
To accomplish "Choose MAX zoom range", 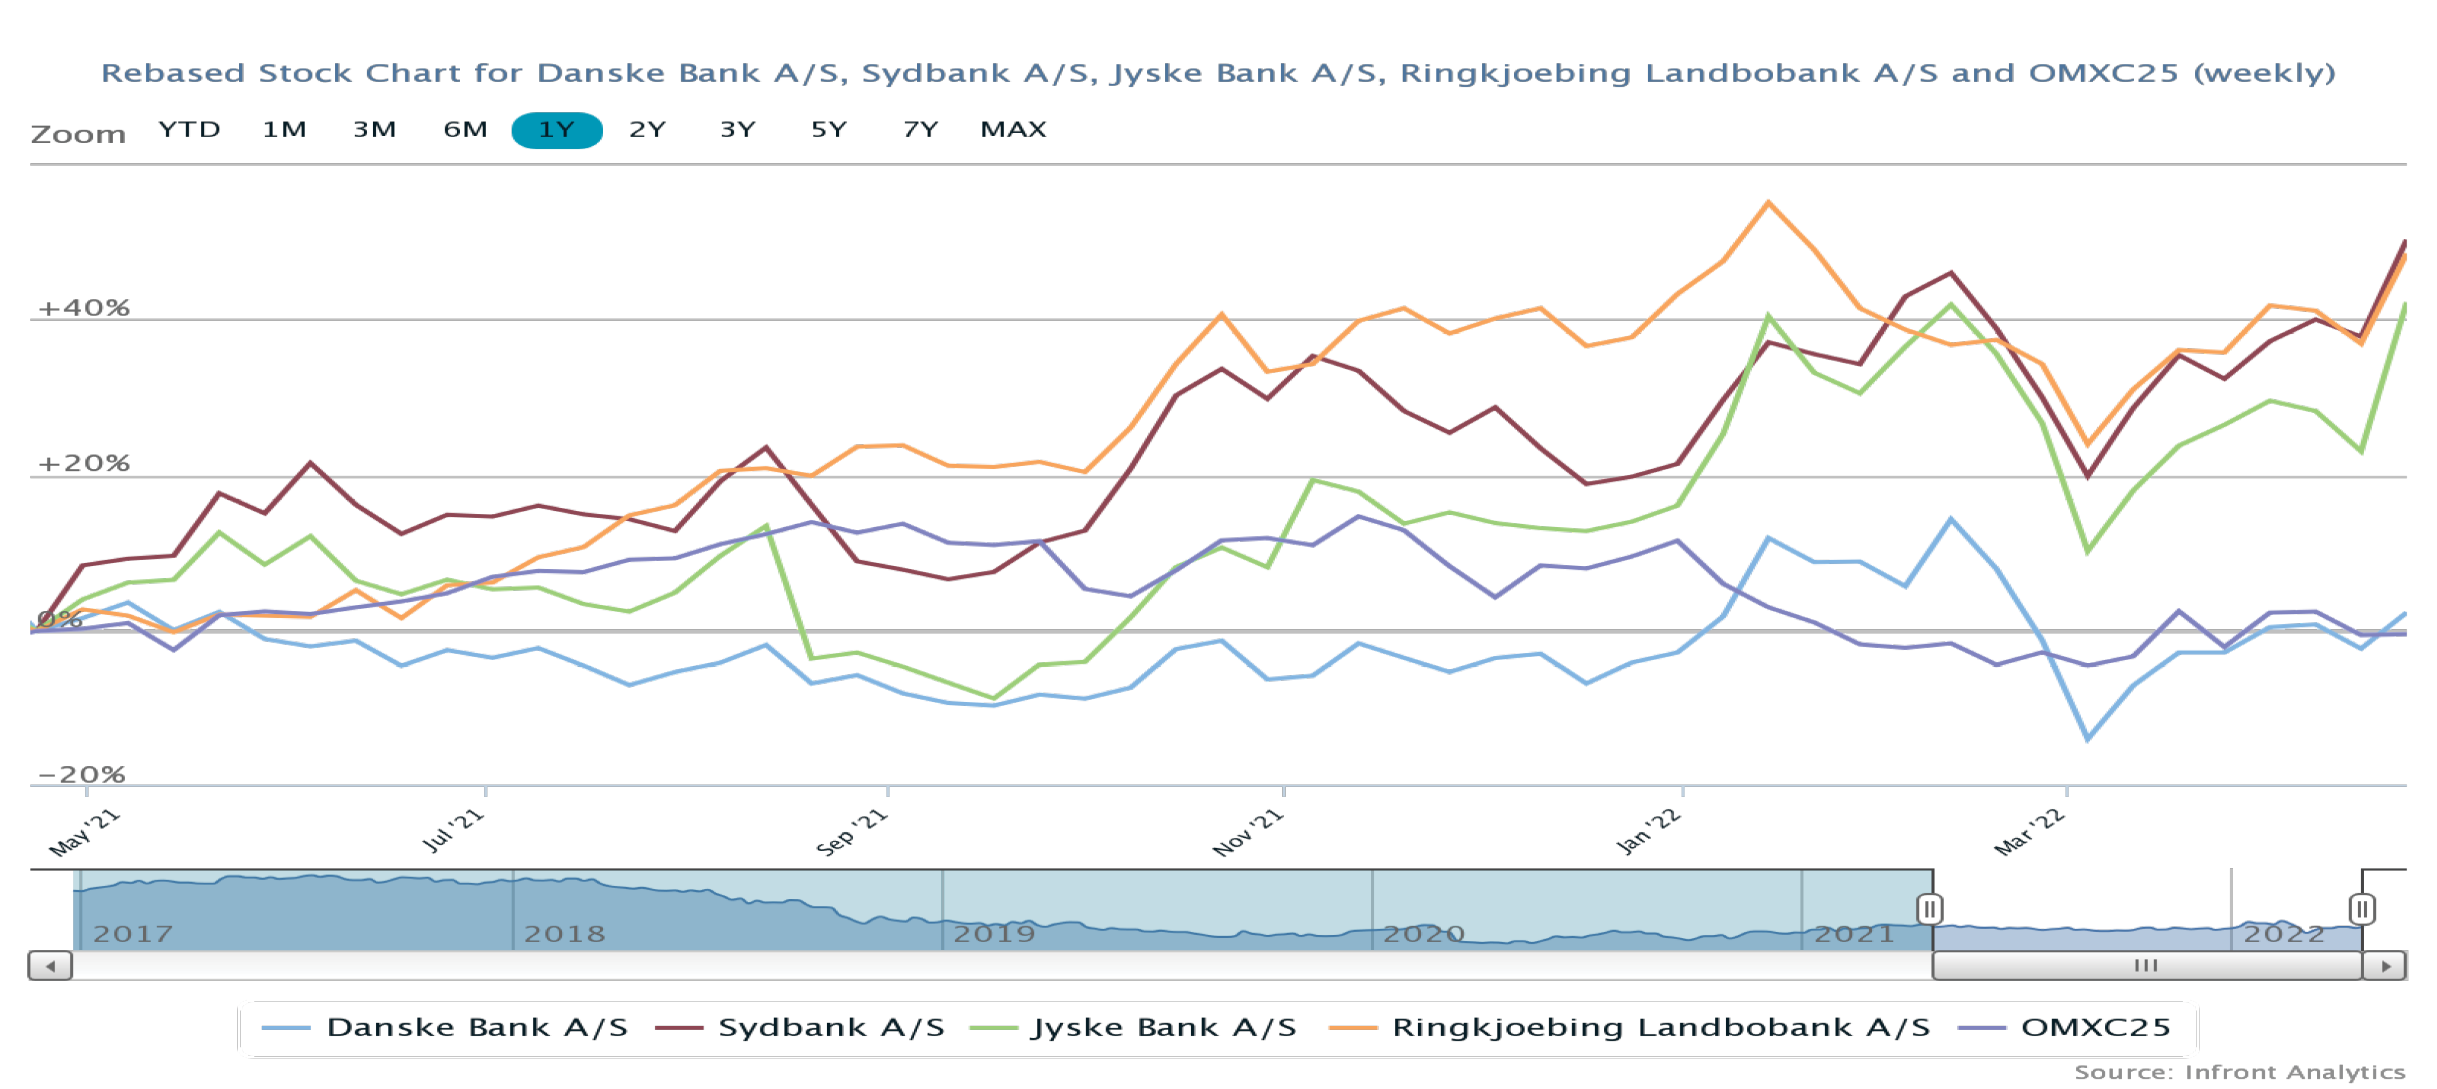I will pos(1013,130).
